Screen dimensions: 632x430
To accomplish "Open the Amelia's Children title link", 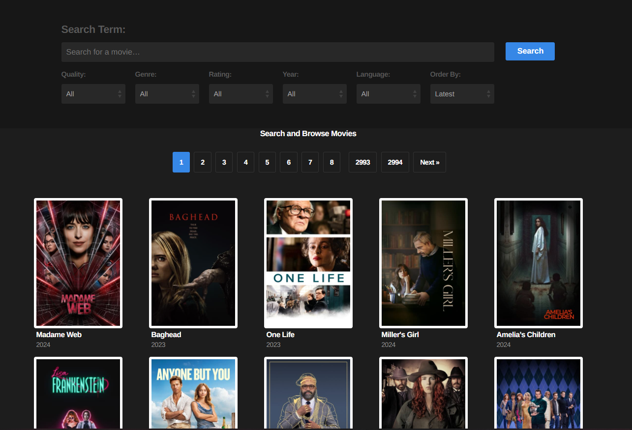I will coord(526,335).
